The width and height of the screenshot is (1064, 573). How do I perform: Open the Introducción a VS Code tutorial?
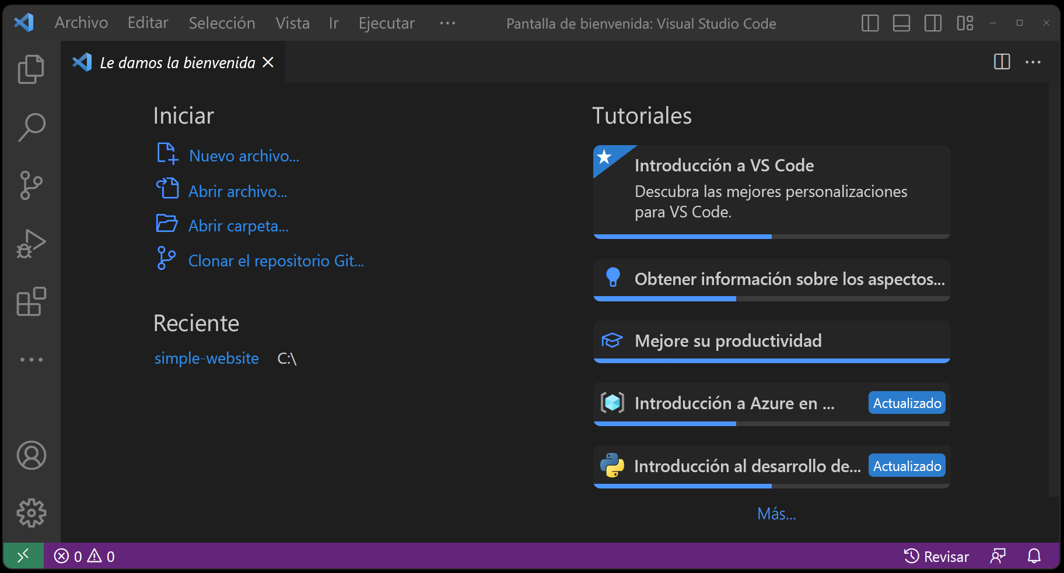click(x=772, y=192)
